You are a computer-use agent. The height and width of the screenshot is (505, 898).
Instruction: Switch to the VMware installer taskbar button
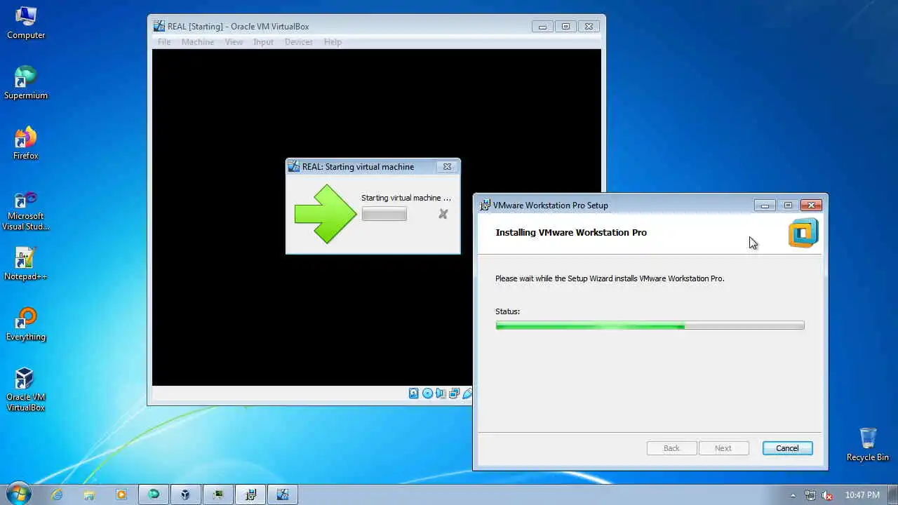tap(250, 494)
